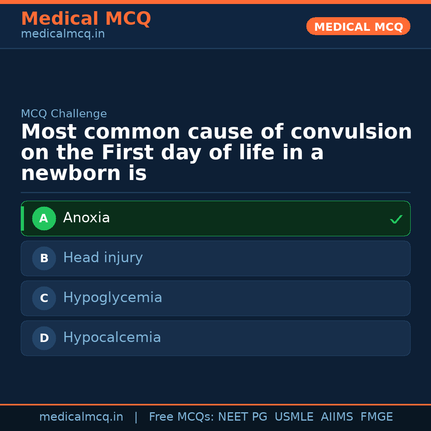This screenshot has height=431, width=431.
Task: Select the circular A badge icon
Action: click(x=44, y=218)
